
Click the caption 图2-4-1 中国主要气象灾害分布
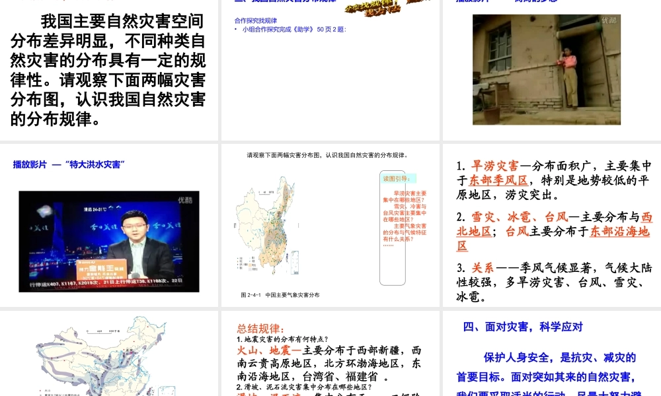[x=280, y=295]
